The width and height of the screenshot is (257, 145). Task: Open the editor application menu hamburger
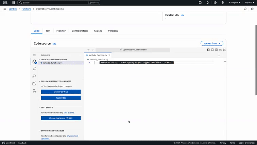click(x=34, y=55)
